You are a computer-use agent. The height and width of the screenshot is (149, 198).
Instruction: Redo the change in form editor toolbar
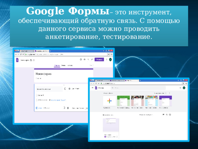[x=92, y=59]
